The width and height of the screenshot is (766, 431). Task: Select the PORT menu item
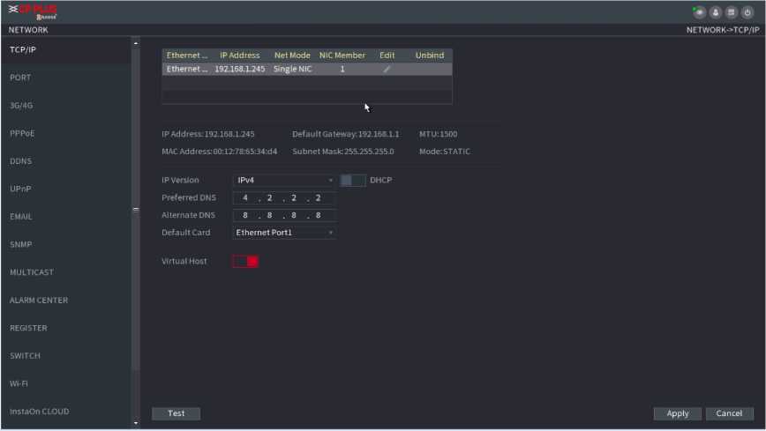pos(20,78)
